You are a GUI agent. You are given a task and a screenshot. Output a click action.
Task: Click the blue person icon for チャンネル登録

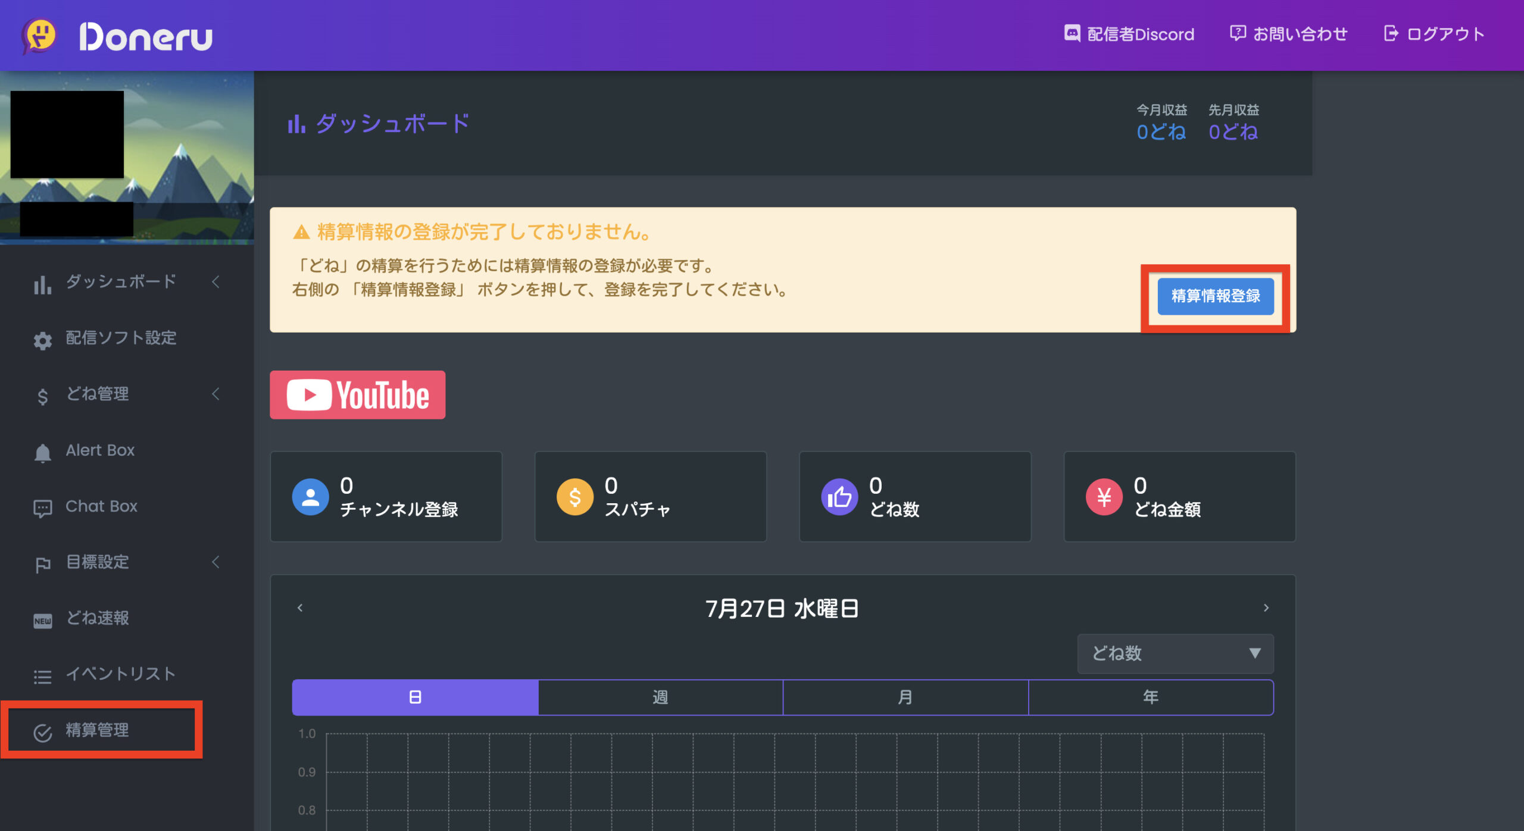[310, 497]
